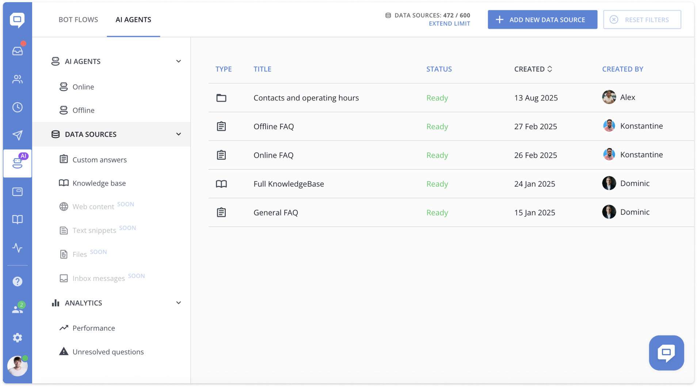697x387 pixels.
Task: Open the Help question-mark icon
Action: point(17,281)
